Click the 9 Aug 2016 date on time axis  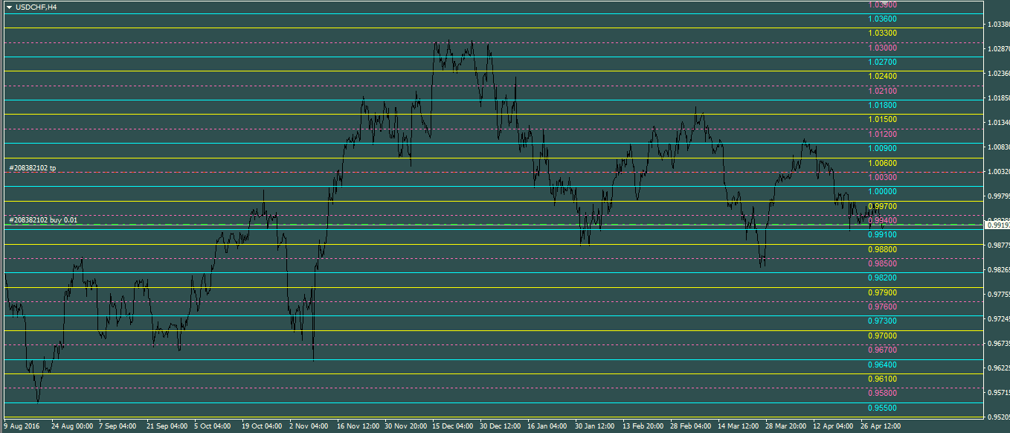point(22,427)
